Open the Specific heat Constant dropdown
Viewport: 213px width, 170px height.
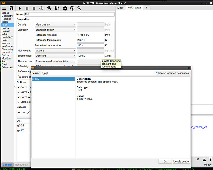pyautogui.click(x=56, y=56)
